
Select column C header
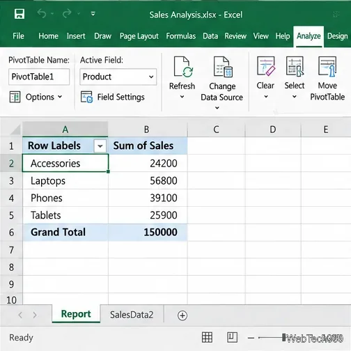216,130
